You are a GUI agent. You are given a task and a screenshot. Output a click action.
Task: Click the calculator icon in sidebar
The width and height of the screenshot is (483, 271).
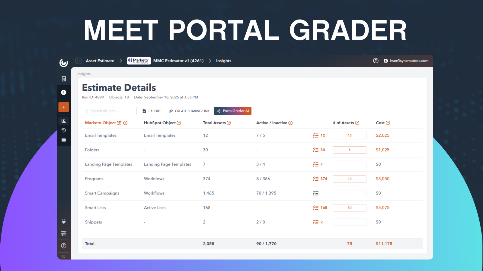pyautogui.click(x=64, y=79)
